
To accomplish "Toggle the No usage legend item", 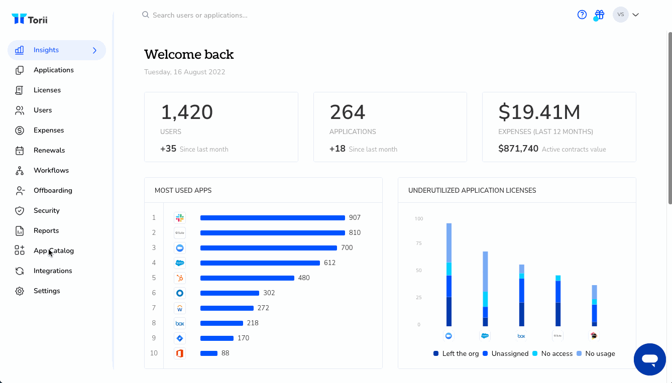I will coord(595,353).
